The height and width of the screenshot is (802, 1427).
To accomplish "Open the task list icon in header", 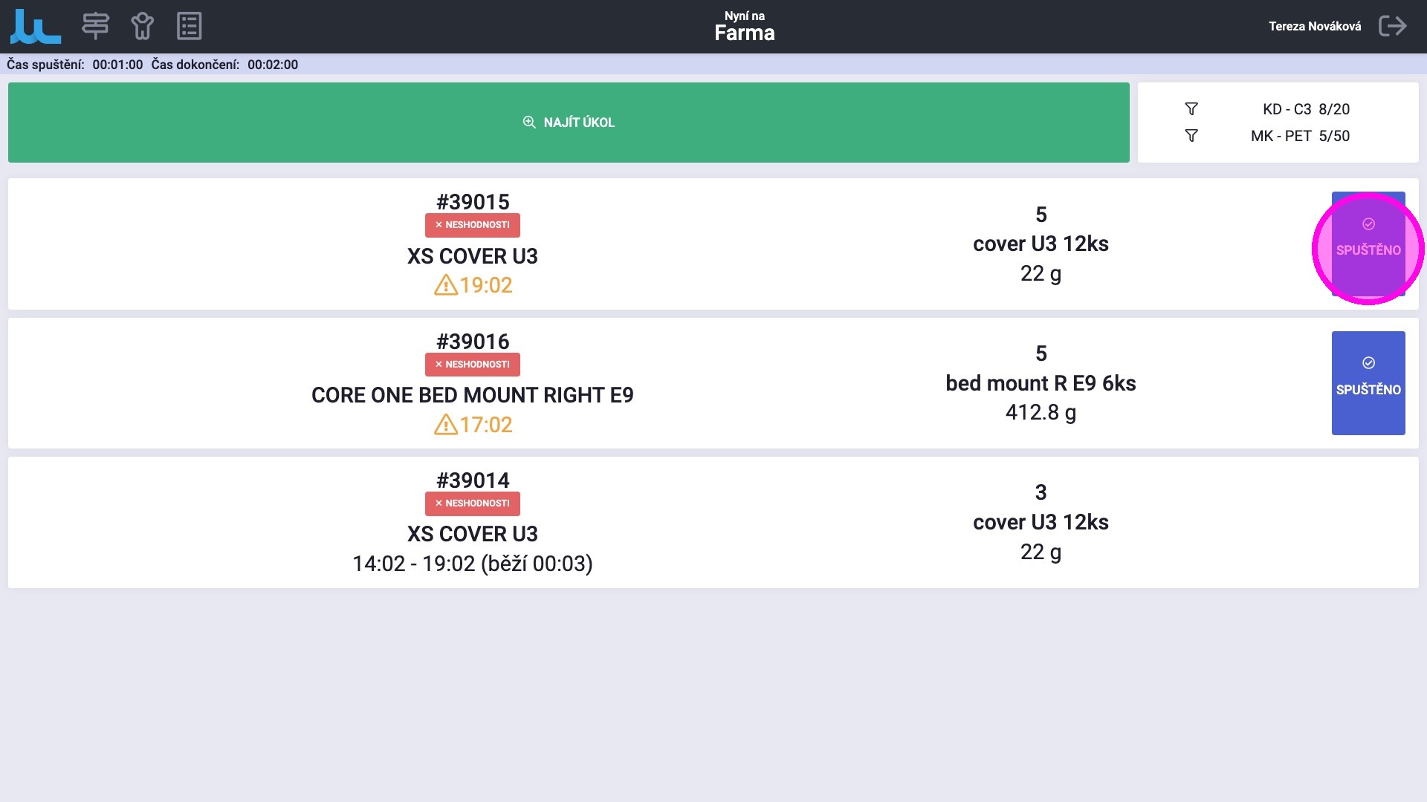I will point(190,26).
